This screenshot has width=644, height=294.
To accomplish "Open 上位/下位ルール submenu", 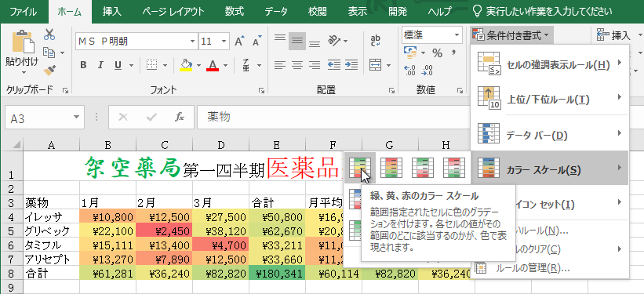I will (x=550, y=99).
